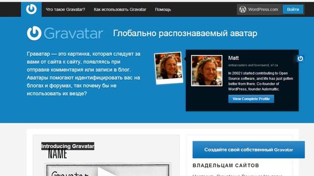The width and height of the screenshot is (314, 176).
Task: Click the Gravatar badge on Matt's profile card
Action: tap(300, 59)
